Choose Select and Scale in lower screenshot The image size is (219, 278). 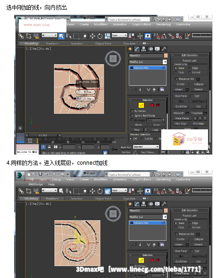click(107, 191)
